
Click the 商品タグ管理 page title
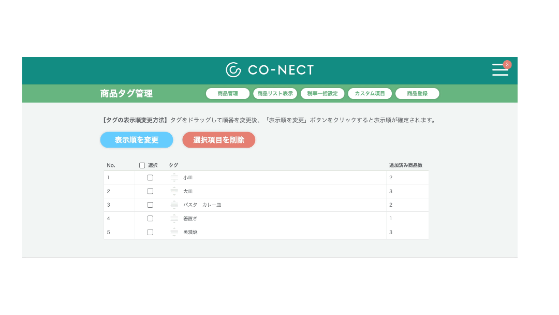coord(126,93)
